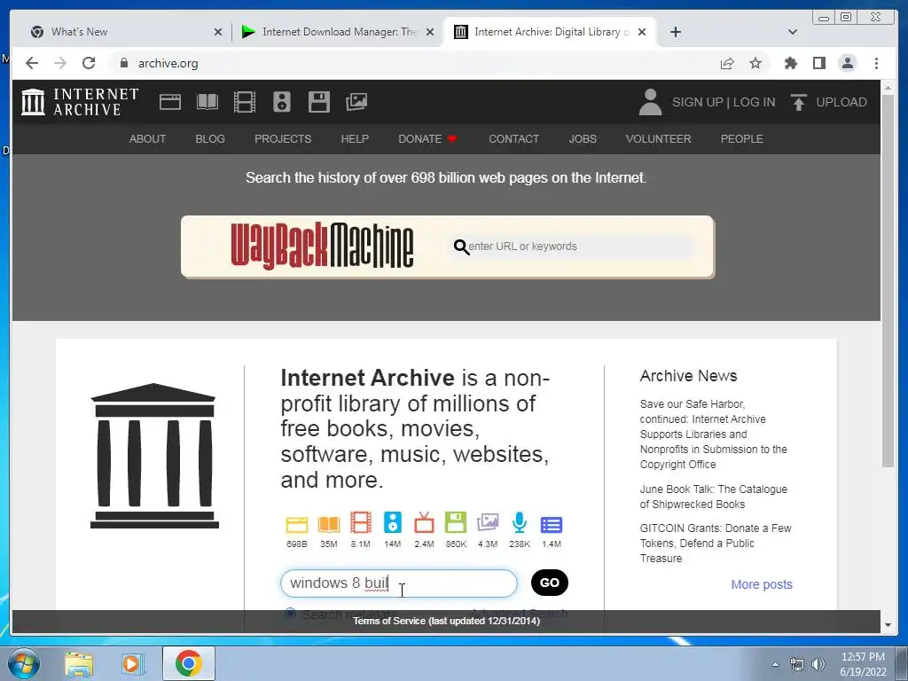Open the ABOUT menu item
Image resolution: width=908 pixels, height=681 pixels.
tap(147, 139)
